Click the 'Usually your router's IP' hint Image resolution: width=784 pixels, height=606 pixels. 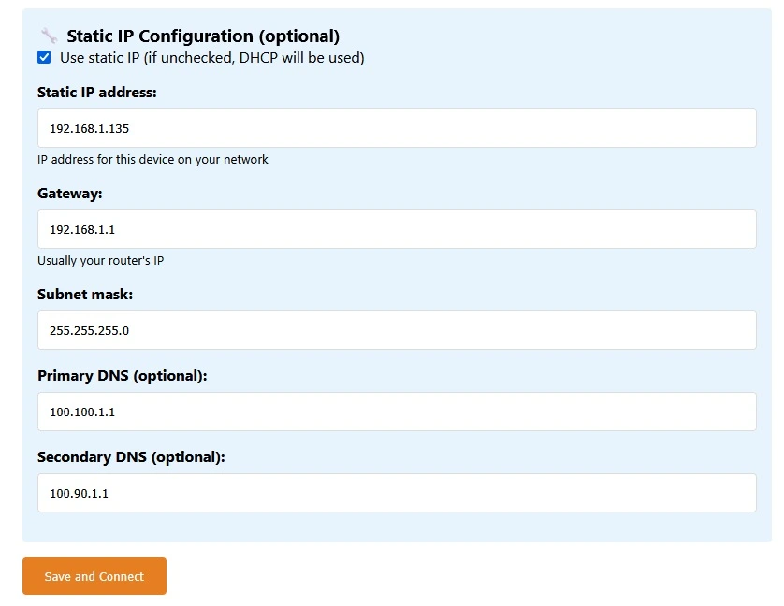(100, 261)
